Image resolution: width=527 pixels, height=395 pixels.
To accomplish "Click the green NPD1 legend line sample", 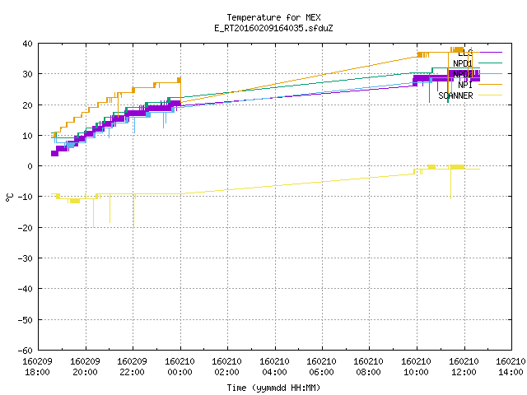I will coord(491,63).
